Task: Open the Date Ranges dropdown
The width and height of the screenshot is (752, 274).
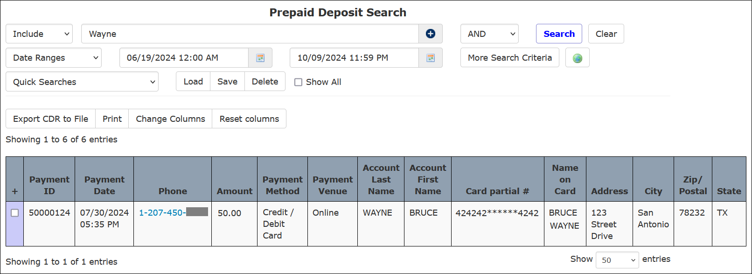Action: point(54,58)
